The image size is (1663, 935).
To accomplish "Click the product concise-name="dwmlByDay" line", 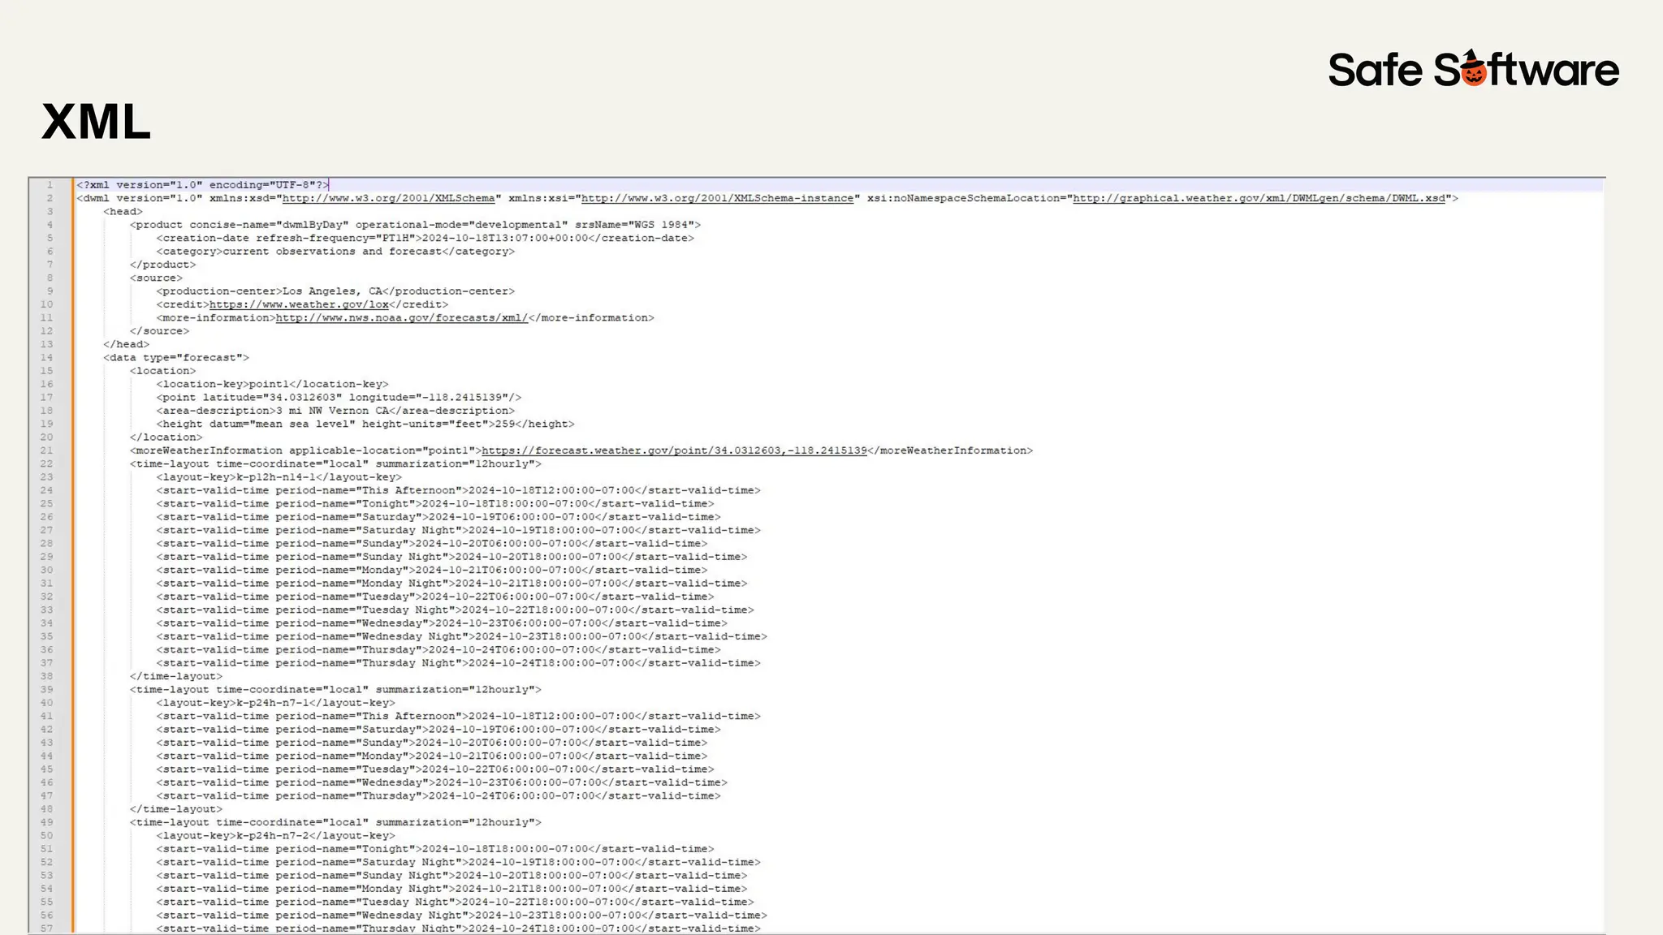I will pyautogui.click(x=415, y=225).
